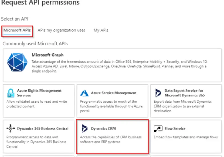This screenshot has width=224, height=157.
Task: Open the Azure Service Management title
Action: click(114, 93)
